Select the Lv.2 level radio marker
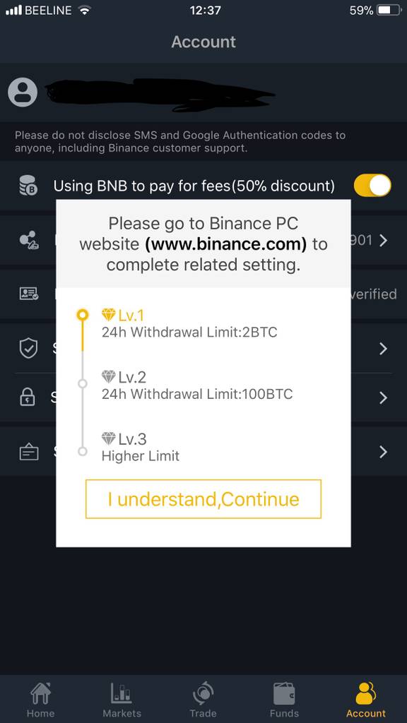407x723 pixels. (83, 383)
